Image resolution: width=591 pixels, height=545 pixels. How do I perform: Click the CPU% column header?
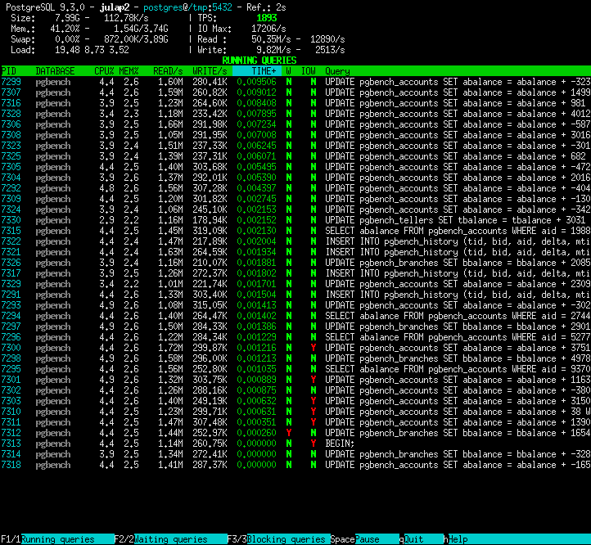(104, 71)
